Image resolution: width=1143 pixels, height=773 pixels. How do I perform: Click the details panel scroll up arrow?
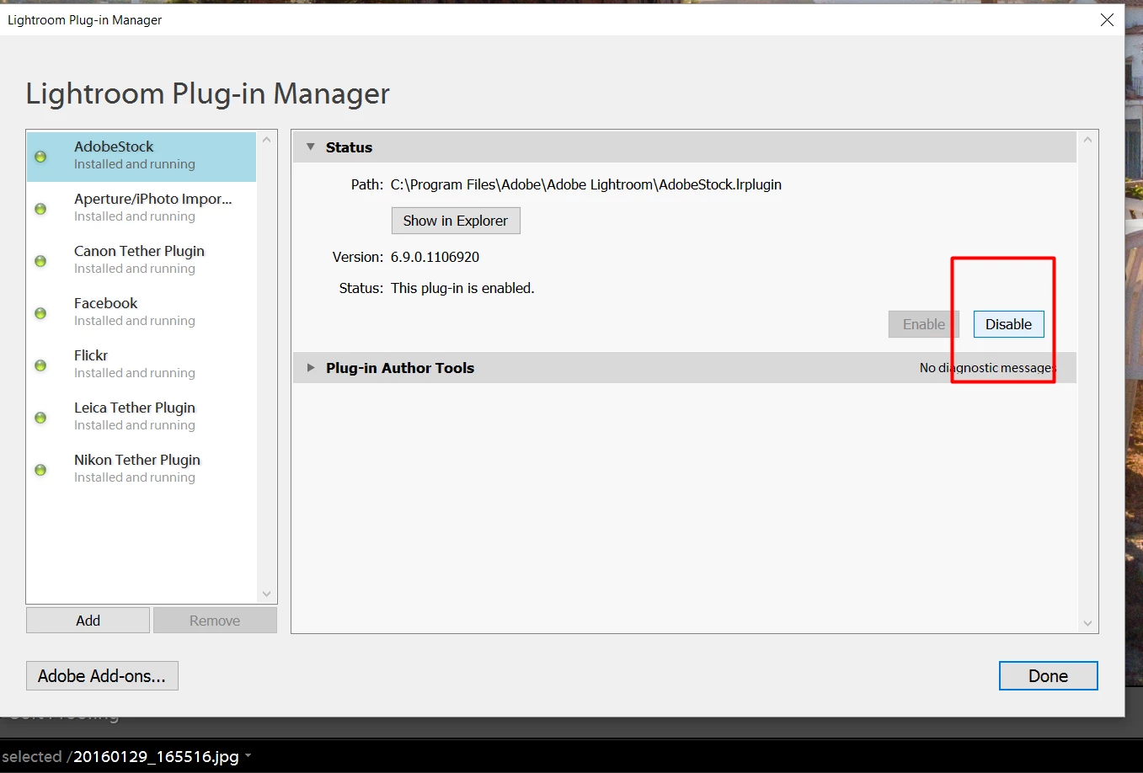(1087, 140)
